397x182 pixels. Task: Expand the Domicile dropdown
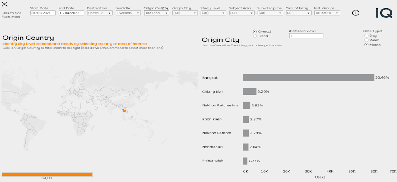(x=128, y=13)
